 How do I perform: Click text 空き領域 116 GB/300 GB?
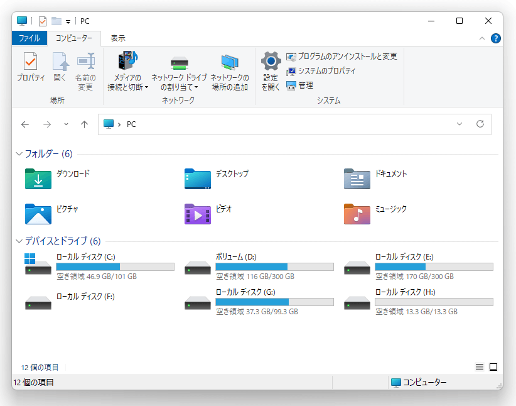255,277
